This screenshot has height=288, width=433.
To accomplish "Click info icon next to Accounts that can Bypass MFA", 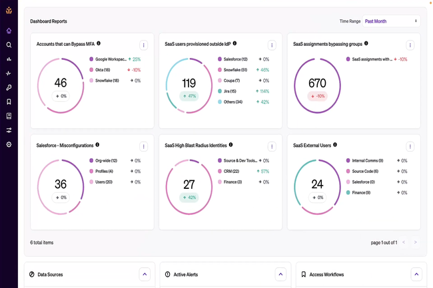I will [99, 44].
